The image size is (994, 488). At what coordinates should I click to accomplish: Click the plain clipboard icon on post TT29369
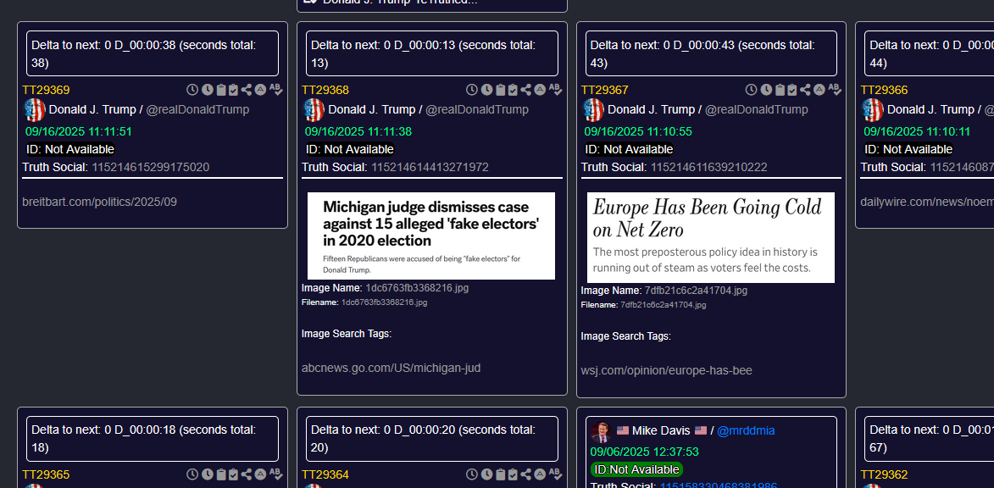[x=220, y=90]
